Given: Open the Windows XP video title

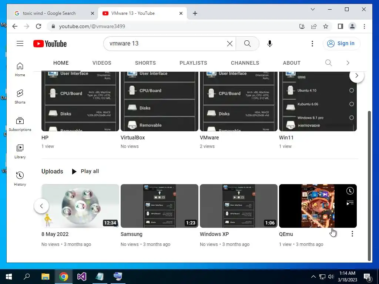Looking at the screenshot, I should (214, 234).
